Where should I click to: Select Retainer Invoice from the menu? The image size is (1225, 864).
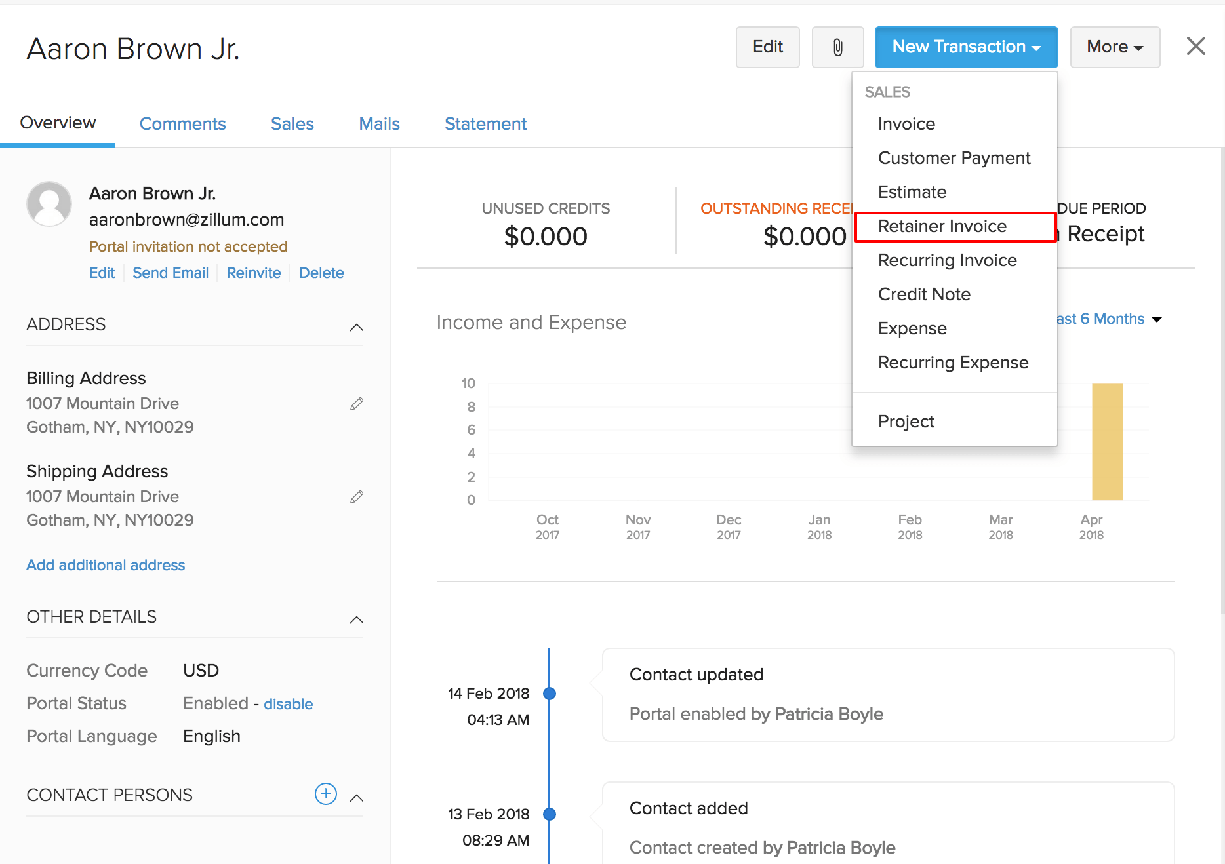[942, 226]
